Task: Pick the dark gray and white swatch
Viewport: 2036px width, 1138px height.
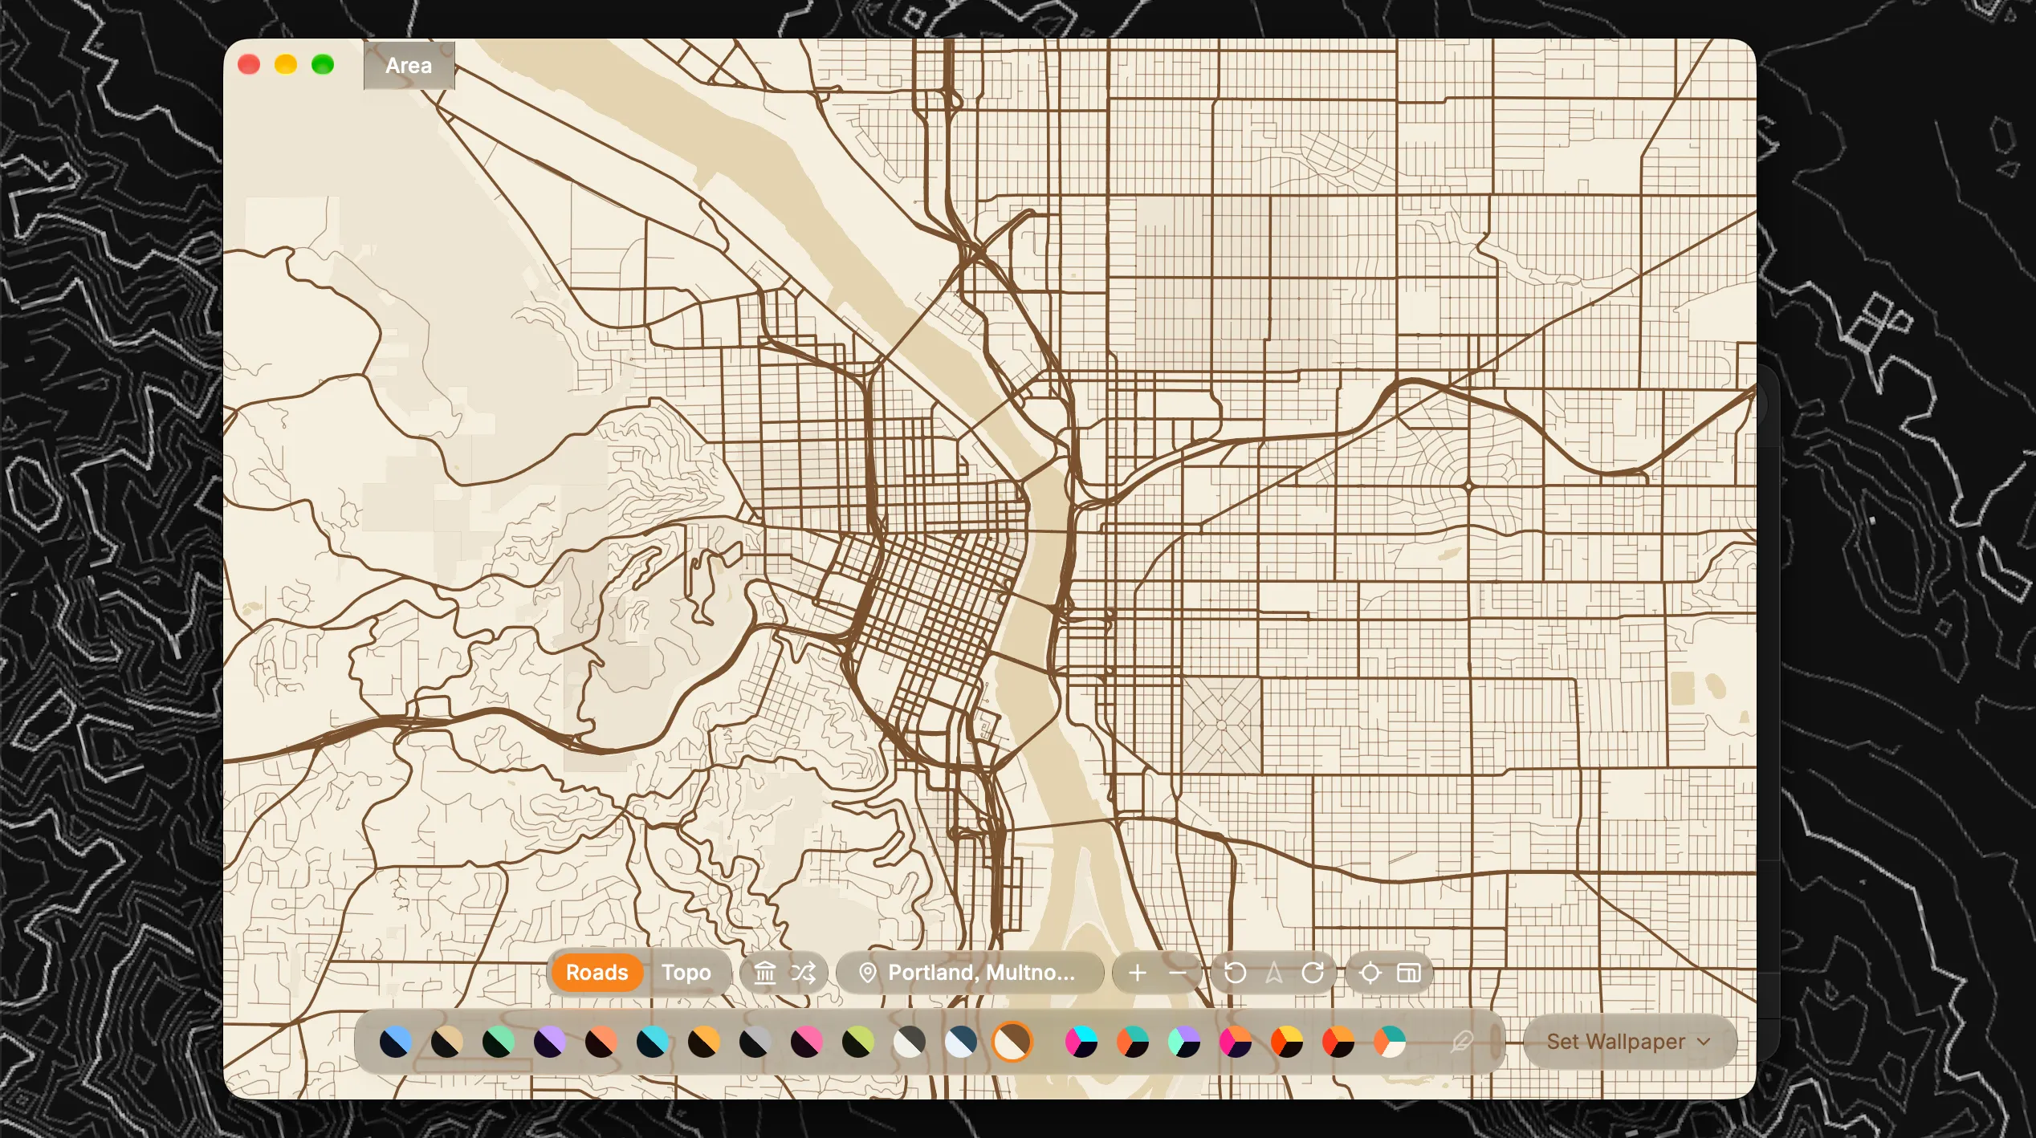Action: point(910,1042)
